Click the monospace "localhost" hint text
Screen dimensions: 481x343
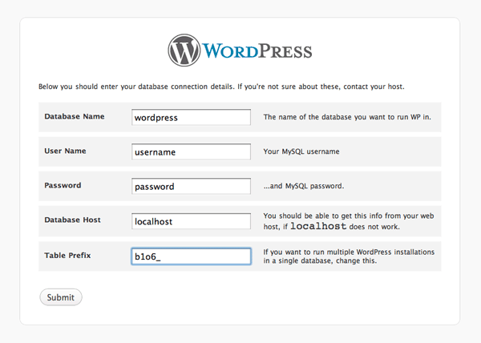click(x=318, y=226)
